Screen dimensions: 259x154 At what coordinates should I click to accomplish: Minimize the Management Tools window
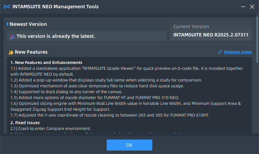(243, 7)
